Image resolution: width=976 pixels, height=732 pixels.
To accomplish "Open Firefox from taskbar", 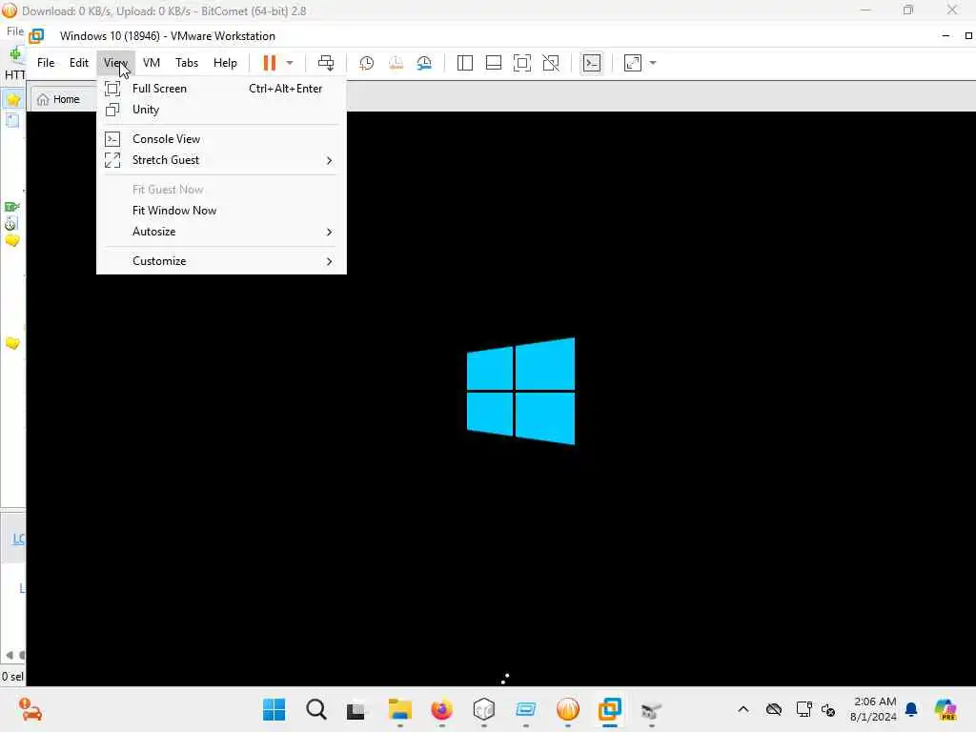I will 442,709.
